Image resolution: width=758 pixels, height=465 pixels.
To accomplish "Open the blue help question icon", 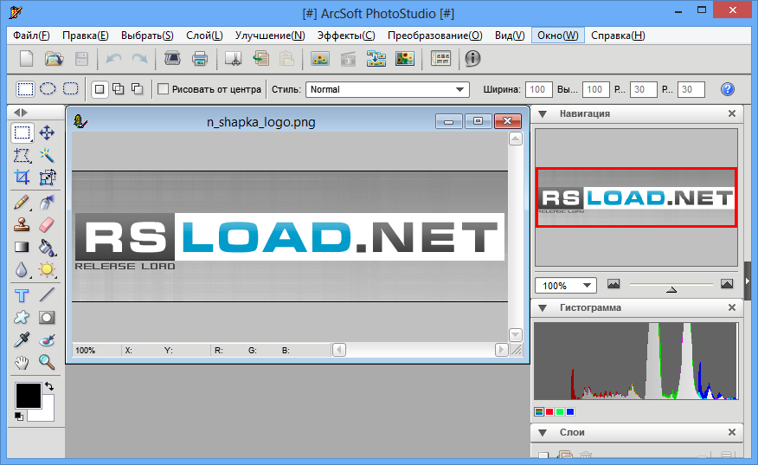I will pyautogui.click(x=727, y=89).
